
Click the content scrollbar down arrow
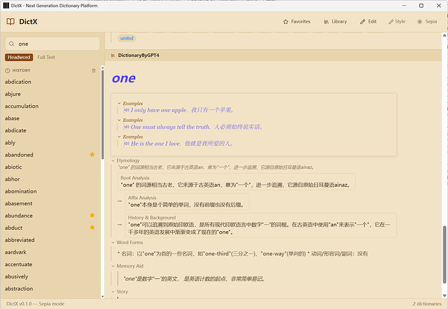coord(444,295)
